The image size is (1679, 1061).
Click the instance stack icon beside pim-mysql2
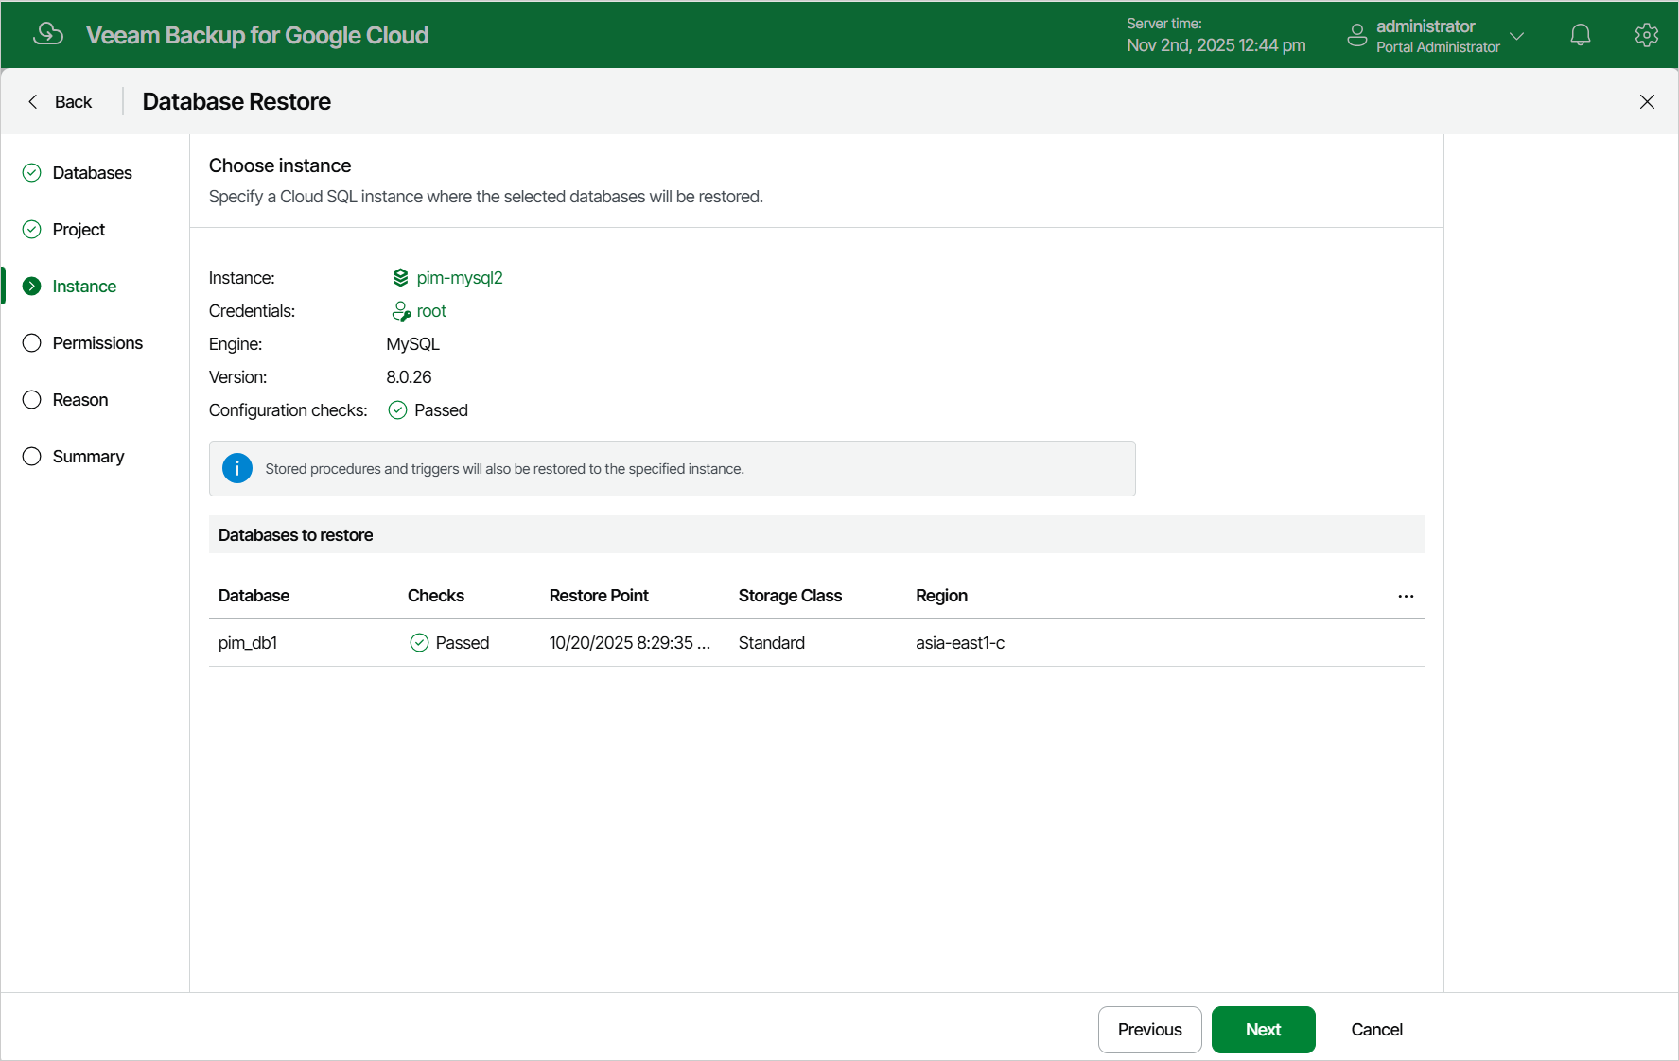click(x=400, y=277)
